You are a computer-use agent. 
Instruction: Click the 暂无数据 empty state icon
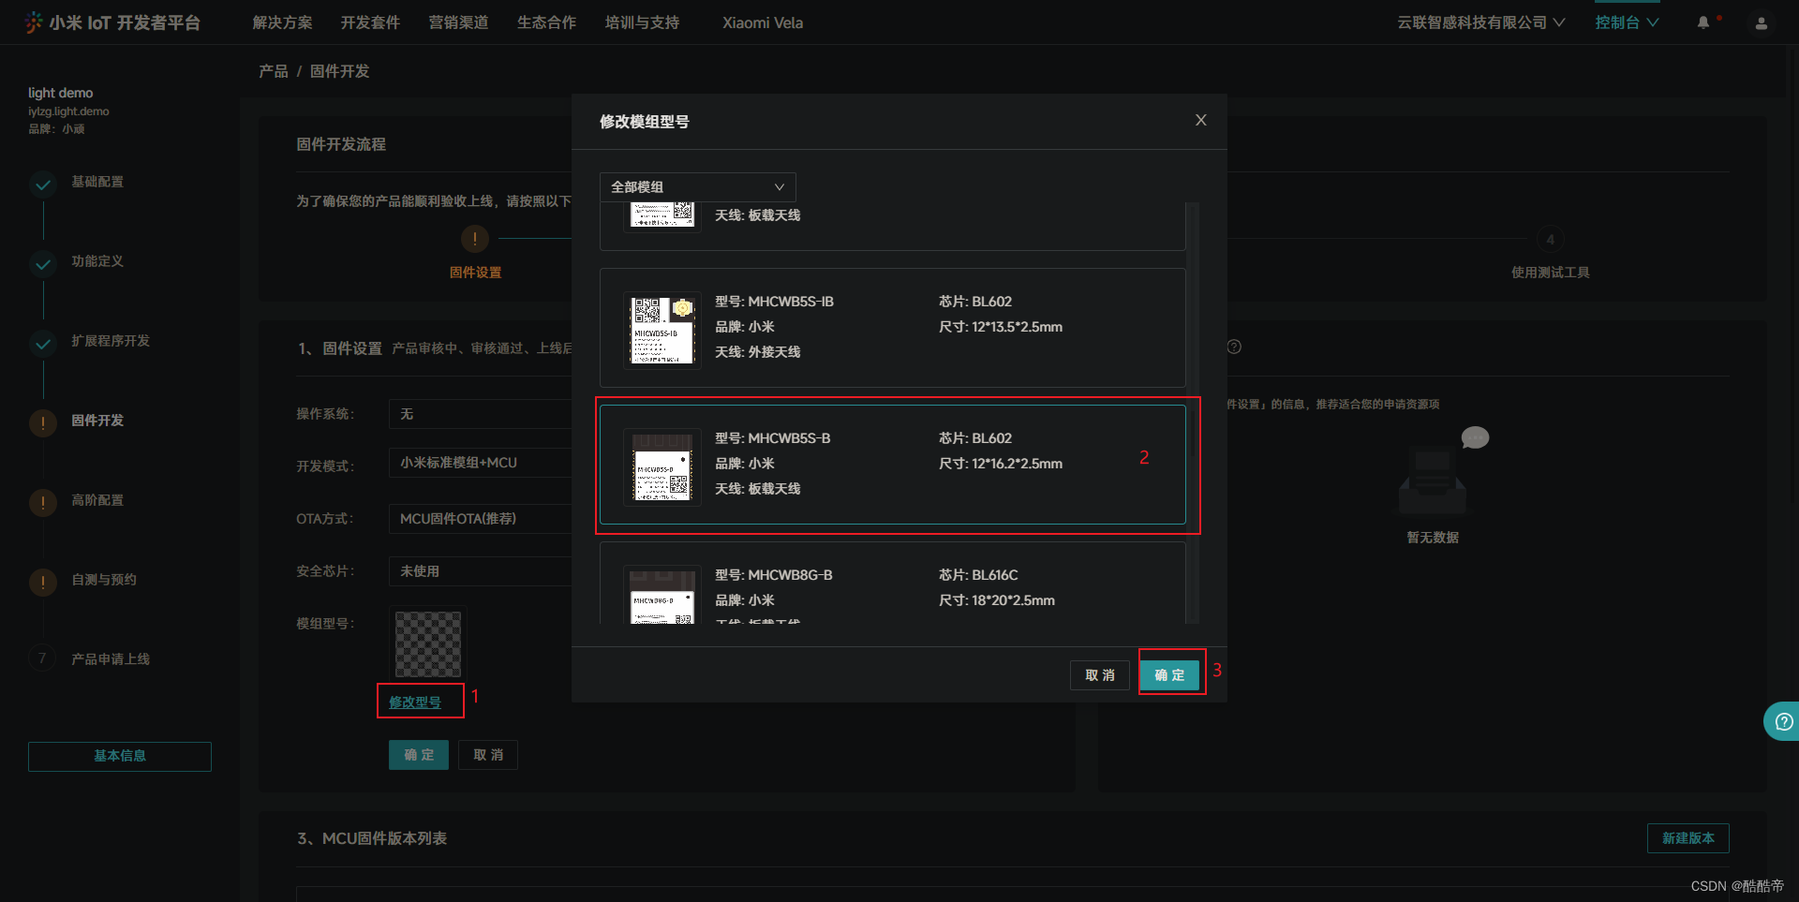(x=1443, y=470)
